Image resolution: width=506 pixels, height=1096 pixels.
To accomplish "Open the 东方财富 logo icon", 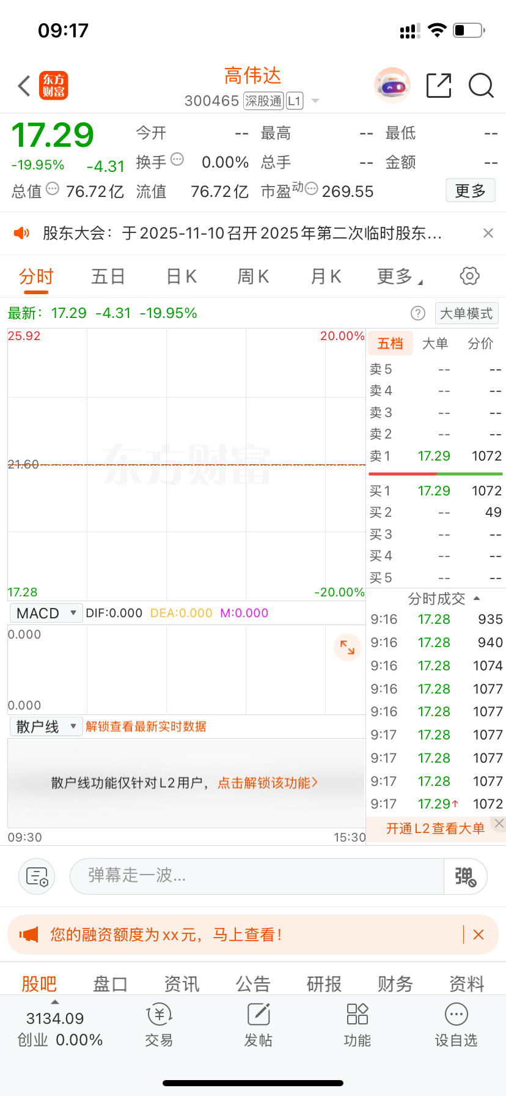I will (54, 86).
